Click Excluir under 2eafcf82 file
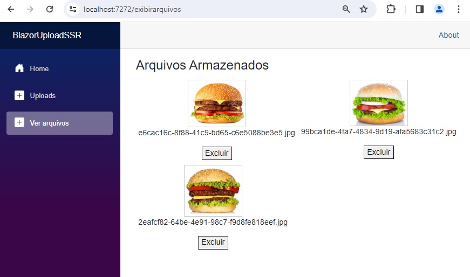The image size is (470, 277). tap(213, 243)
